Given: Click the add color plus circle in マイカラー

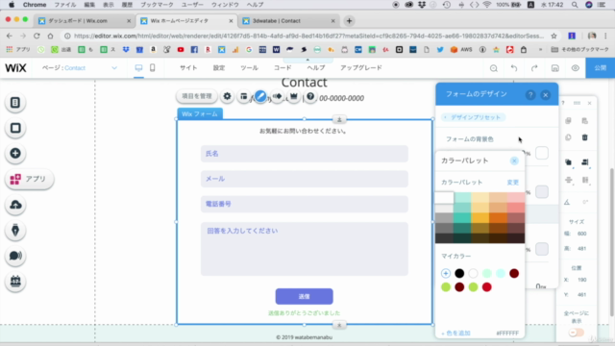Looking at the screenshot, I should (x=446, y=273).
